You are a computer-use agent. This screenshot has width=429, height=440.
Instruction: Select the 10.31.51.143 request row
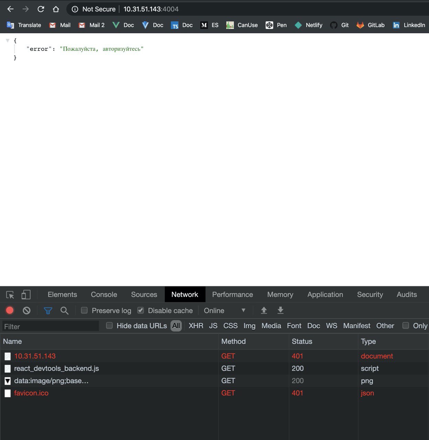tap(214, 356)
